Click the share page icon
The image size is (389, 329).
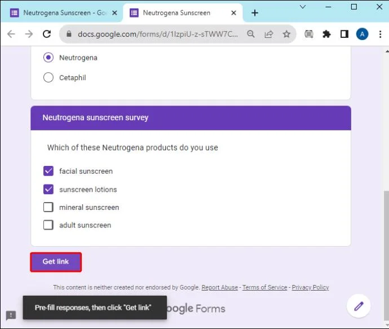coord(269,34)
